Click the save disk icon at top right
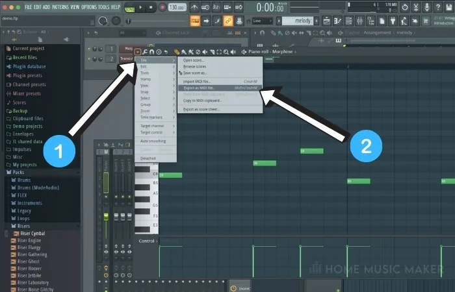Screen dimensions: 455x292 pos(449,7)
